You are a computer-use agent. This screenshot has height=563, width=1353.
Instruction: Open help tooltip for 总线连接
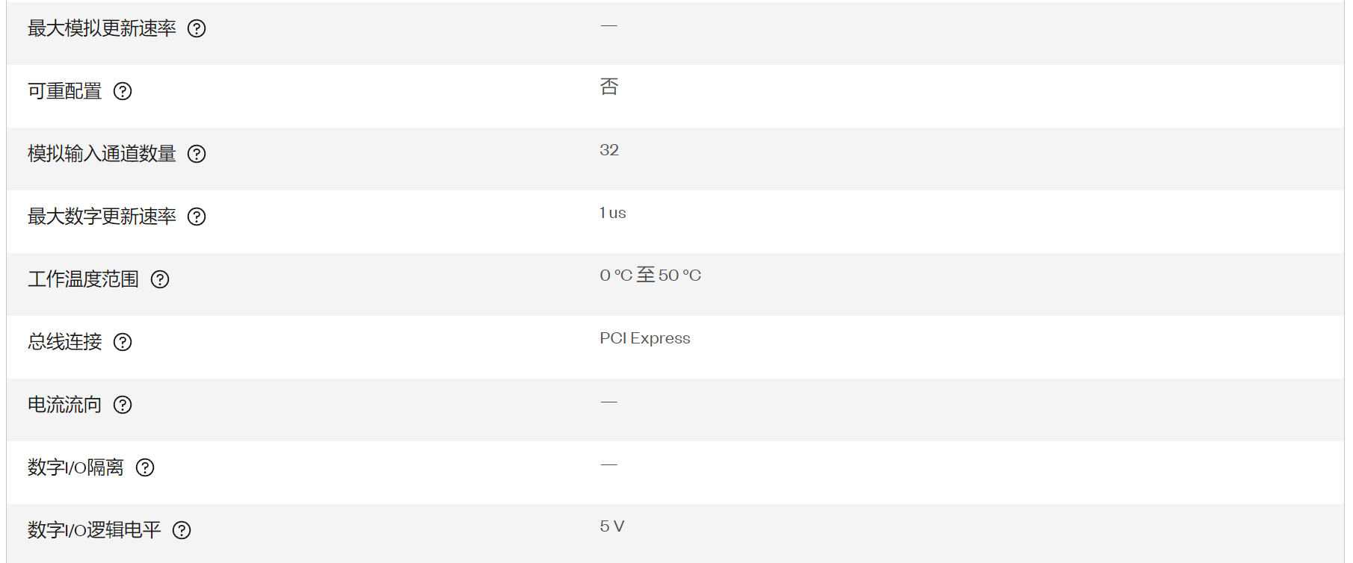coord(123,342)
